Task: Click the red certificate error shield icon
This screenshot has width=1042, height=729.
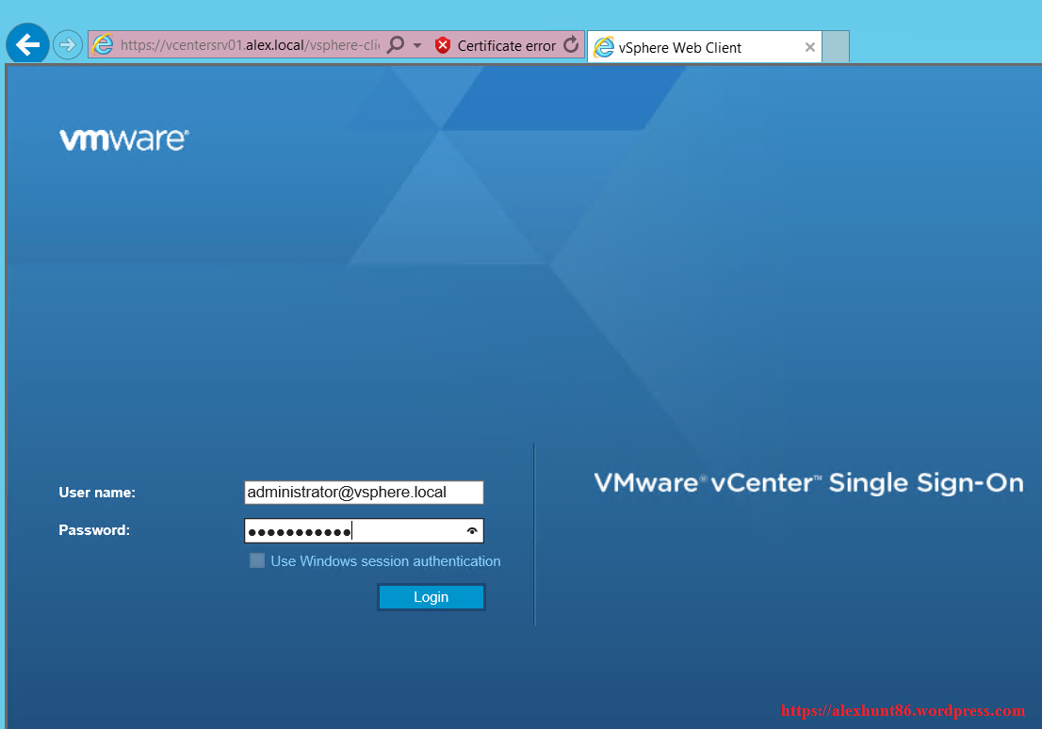Action: [x=443, y=45]
